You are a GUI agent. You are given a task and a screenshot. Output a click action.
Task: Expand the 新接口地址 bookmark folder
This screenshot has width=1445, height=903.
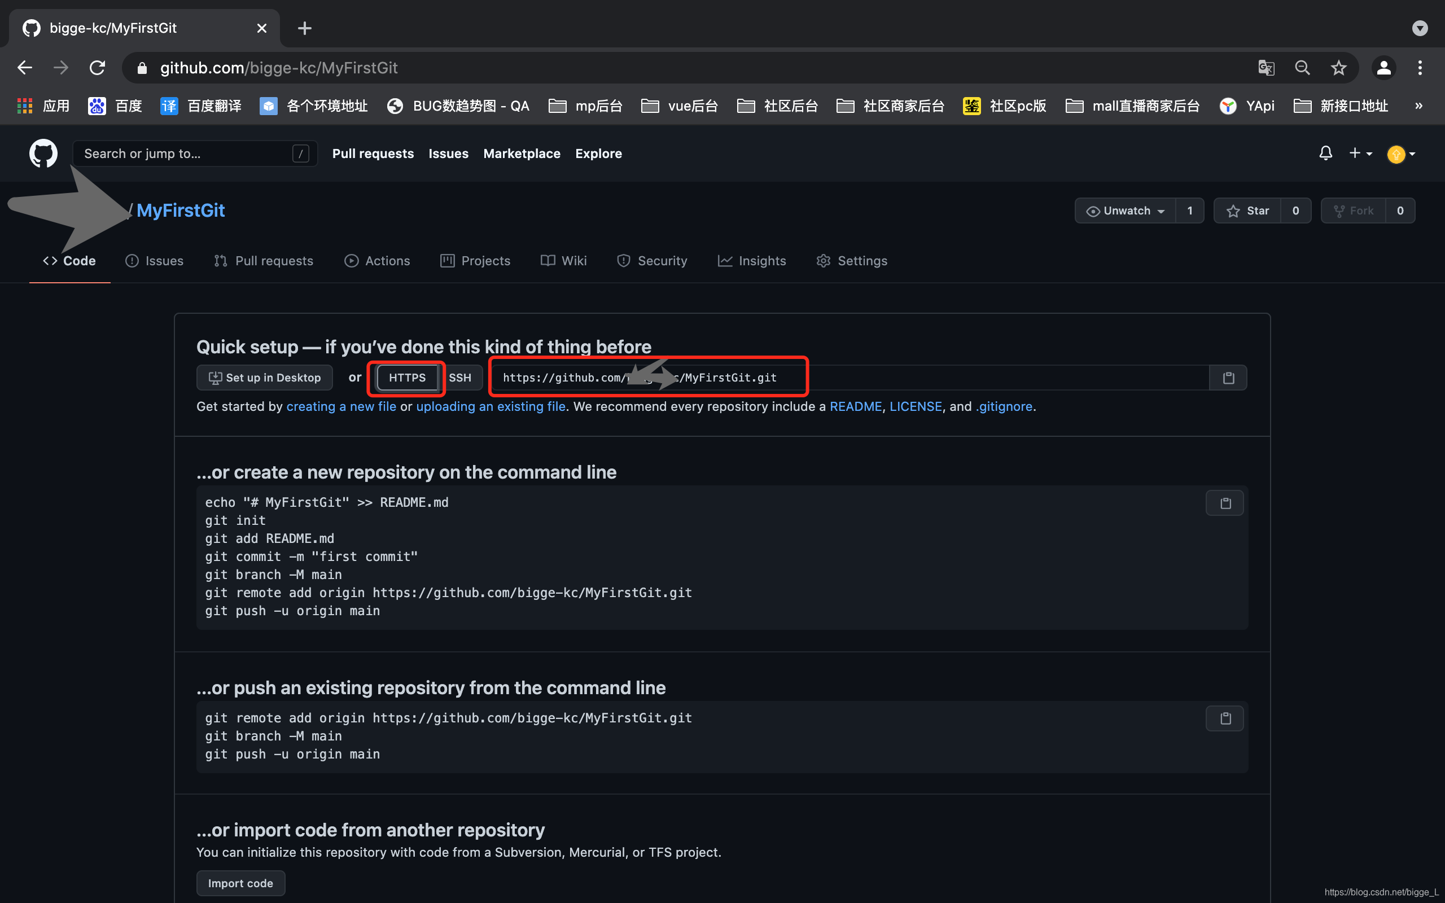tap(1341, 106)
